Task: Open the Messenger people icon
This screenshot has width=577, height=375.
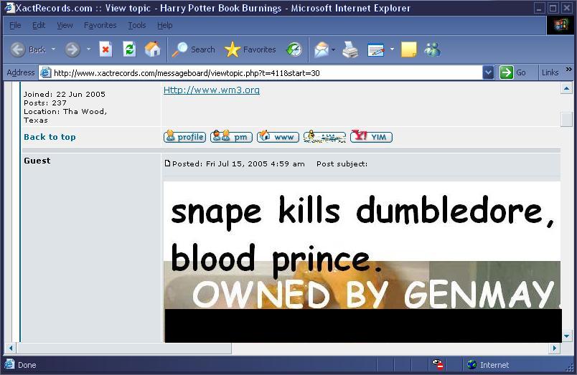Action: (x=433, y=49)
